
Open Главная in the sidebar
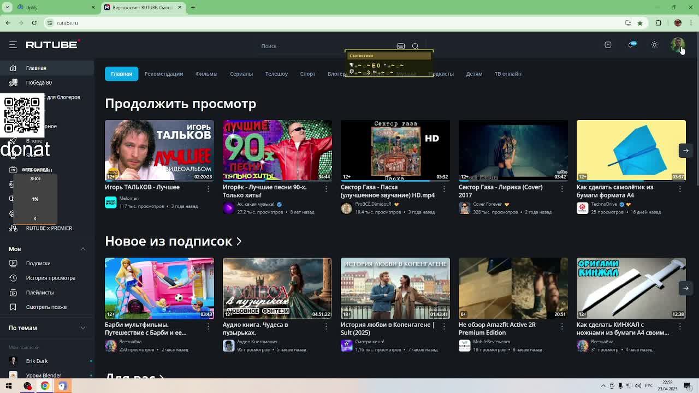(x=47, y=68)
